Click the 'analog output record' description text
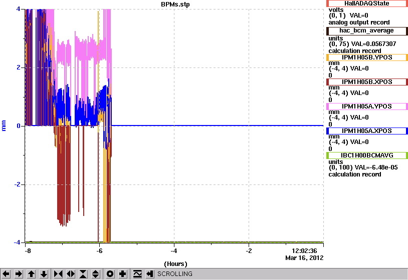 (x=359, y=22)
